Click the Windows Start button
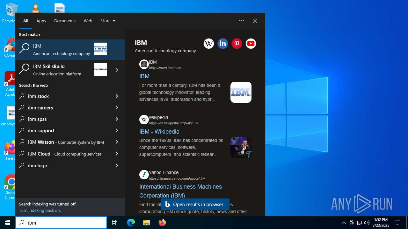Screen dimensions: 408x229 point(8,223)
